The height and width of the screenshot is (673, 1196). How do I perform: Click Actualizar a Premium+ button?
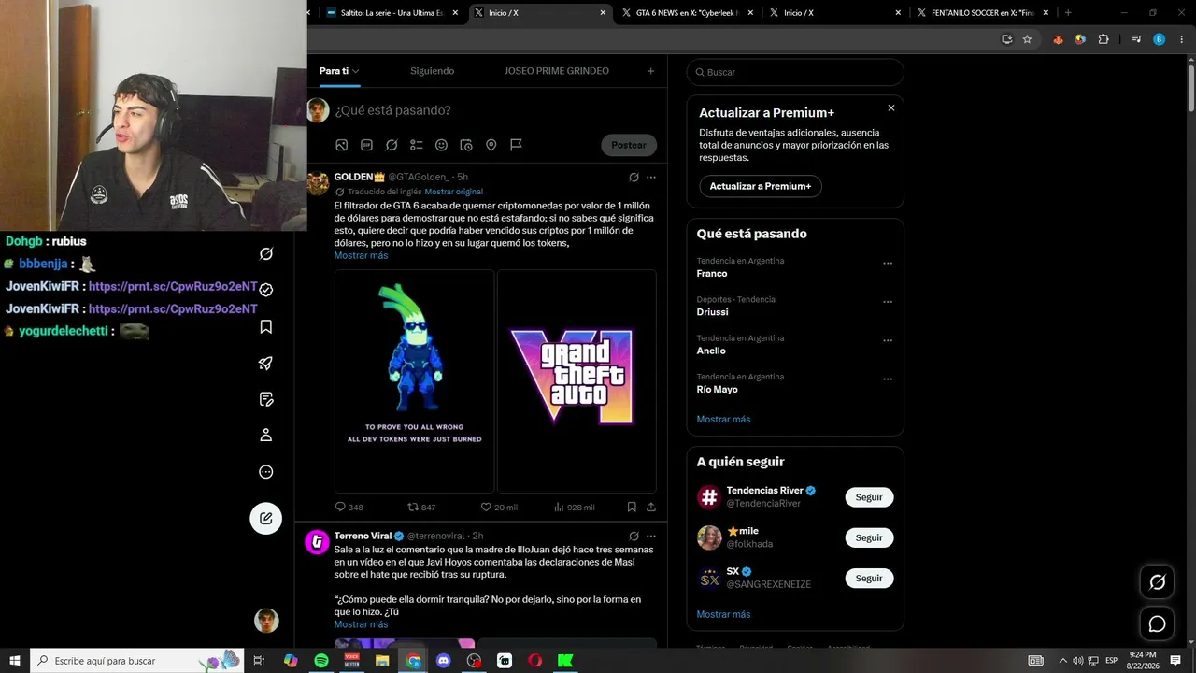tap(761, 186)
